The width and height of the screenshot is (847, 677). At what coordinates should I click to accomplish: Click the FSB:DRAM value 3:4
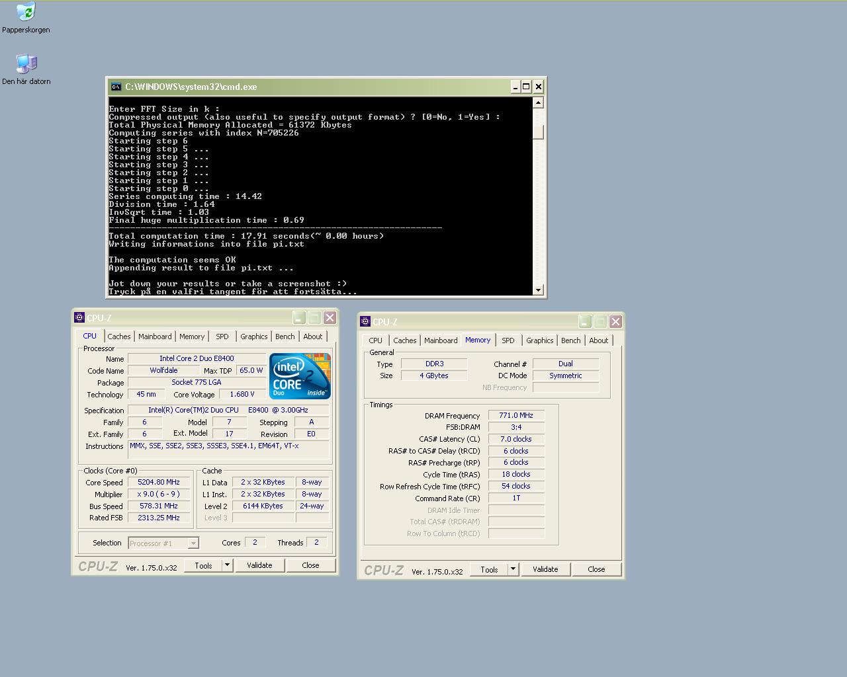pyautogui.click(x=516, y=427)
